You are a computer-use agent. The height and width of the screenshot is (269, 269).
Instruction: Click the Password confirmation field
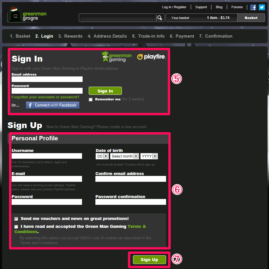pos(131,202)
